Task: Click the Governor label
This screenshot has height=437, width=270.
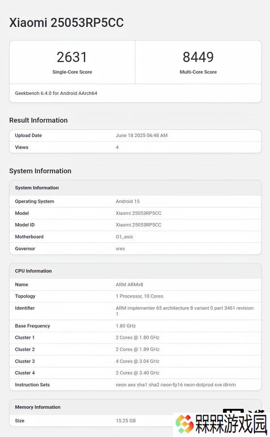Action: click(25, 249)
